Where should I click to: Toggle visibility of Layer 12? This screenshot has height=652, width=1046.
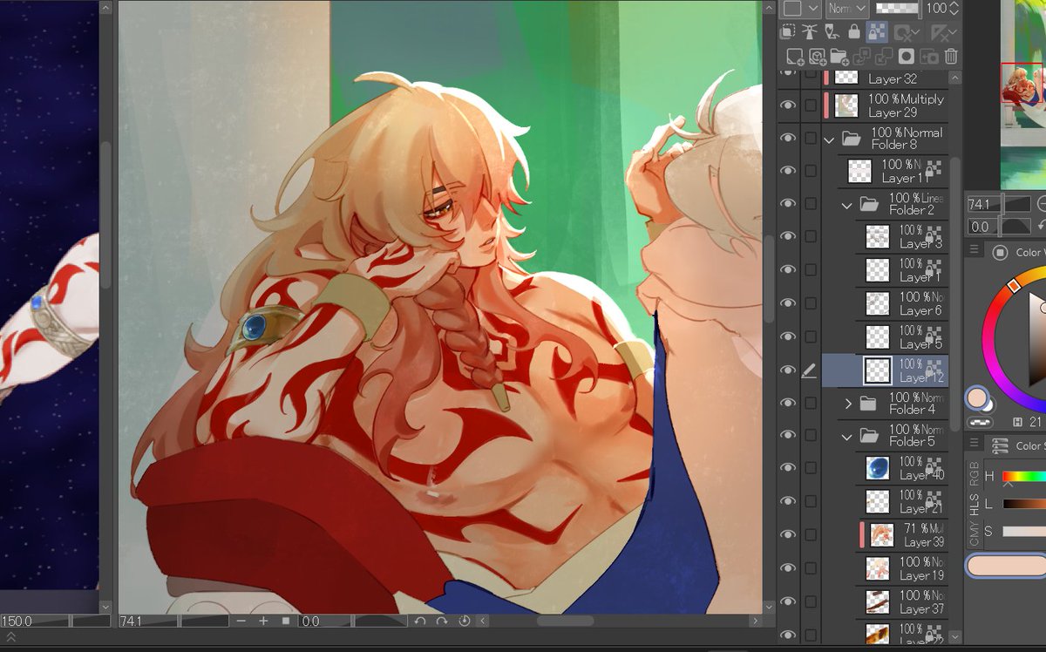pos(788,370)
